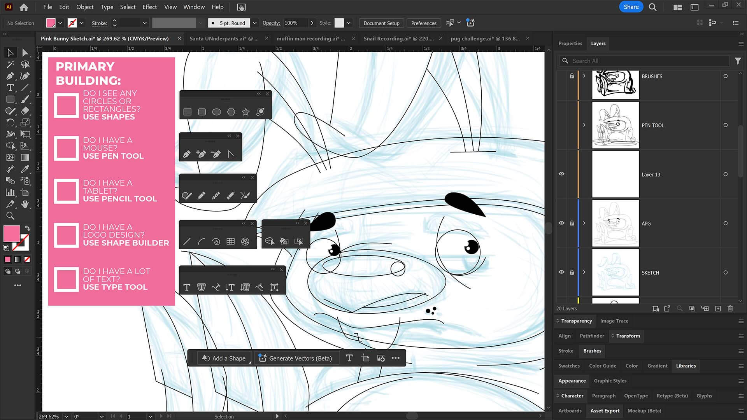Open the fill color dropdown arrow

click(x=60, y=23)
